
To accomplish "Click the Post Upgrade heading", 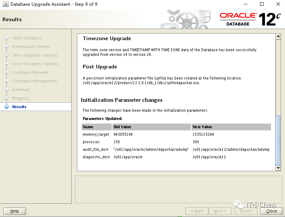I will click(x=100, y=67).
